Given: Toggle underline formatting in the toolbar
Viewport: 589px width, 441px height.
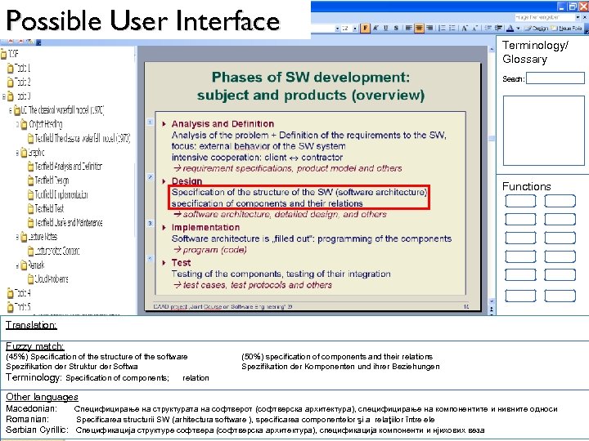Looking at the screenshot, I should [386, 28].
